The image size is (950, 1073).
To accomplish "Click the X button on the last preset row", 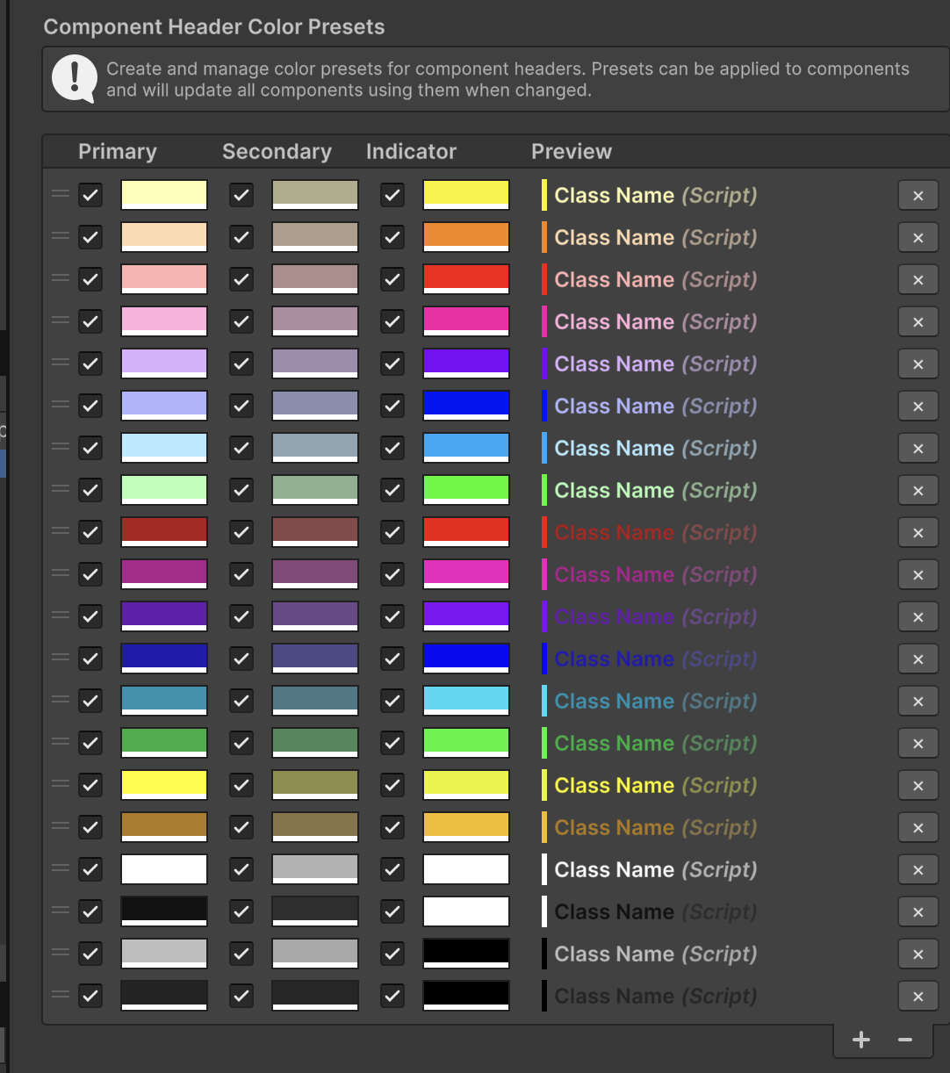I will [918, 997].
